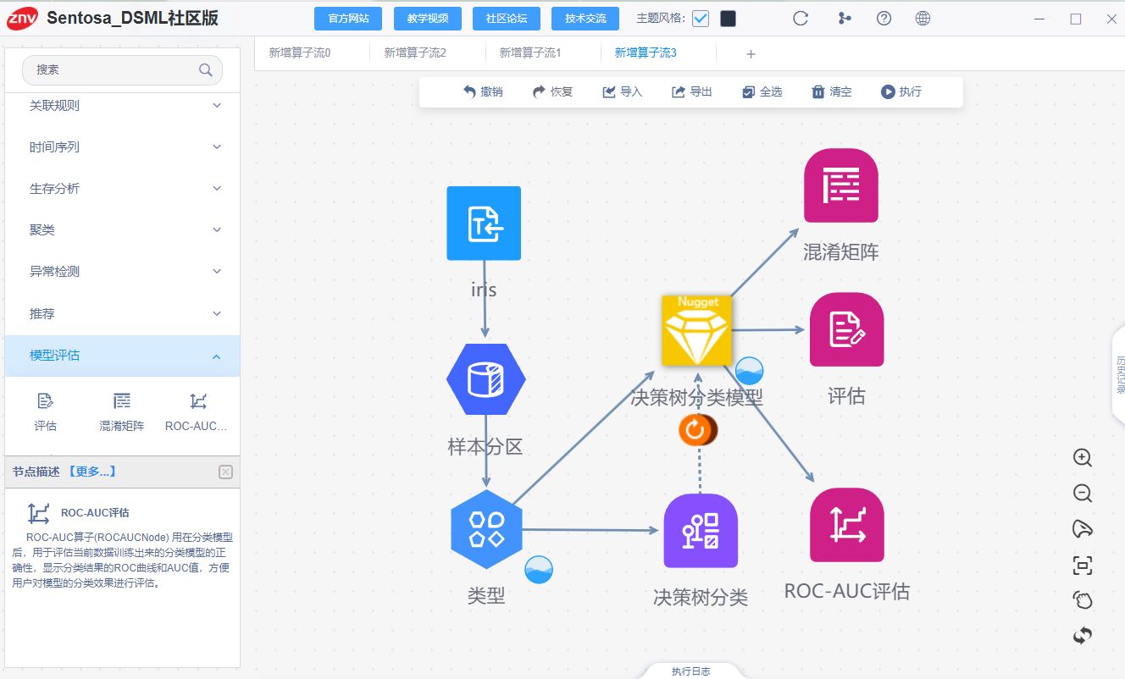
Task: Click the search magnifier icon
Action: (206, 70)
